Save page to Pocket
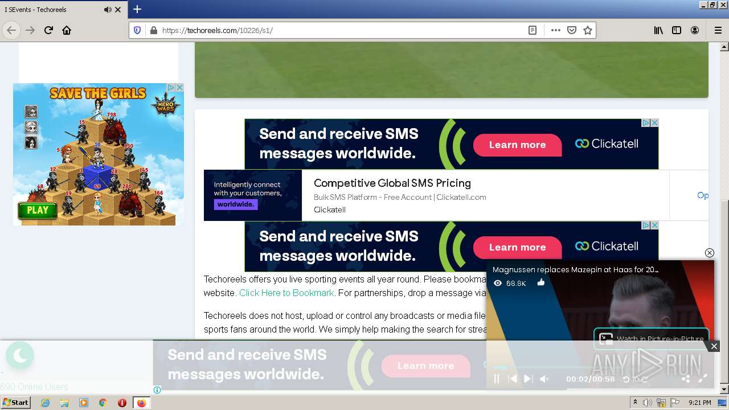The height and width of the screenshot is (410, 729). pyautogui.click(x=572, y=30)
